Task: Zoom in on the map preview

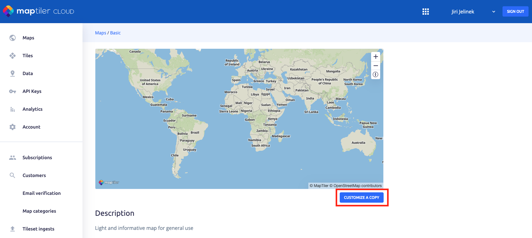Action: (x=375, y=57)
